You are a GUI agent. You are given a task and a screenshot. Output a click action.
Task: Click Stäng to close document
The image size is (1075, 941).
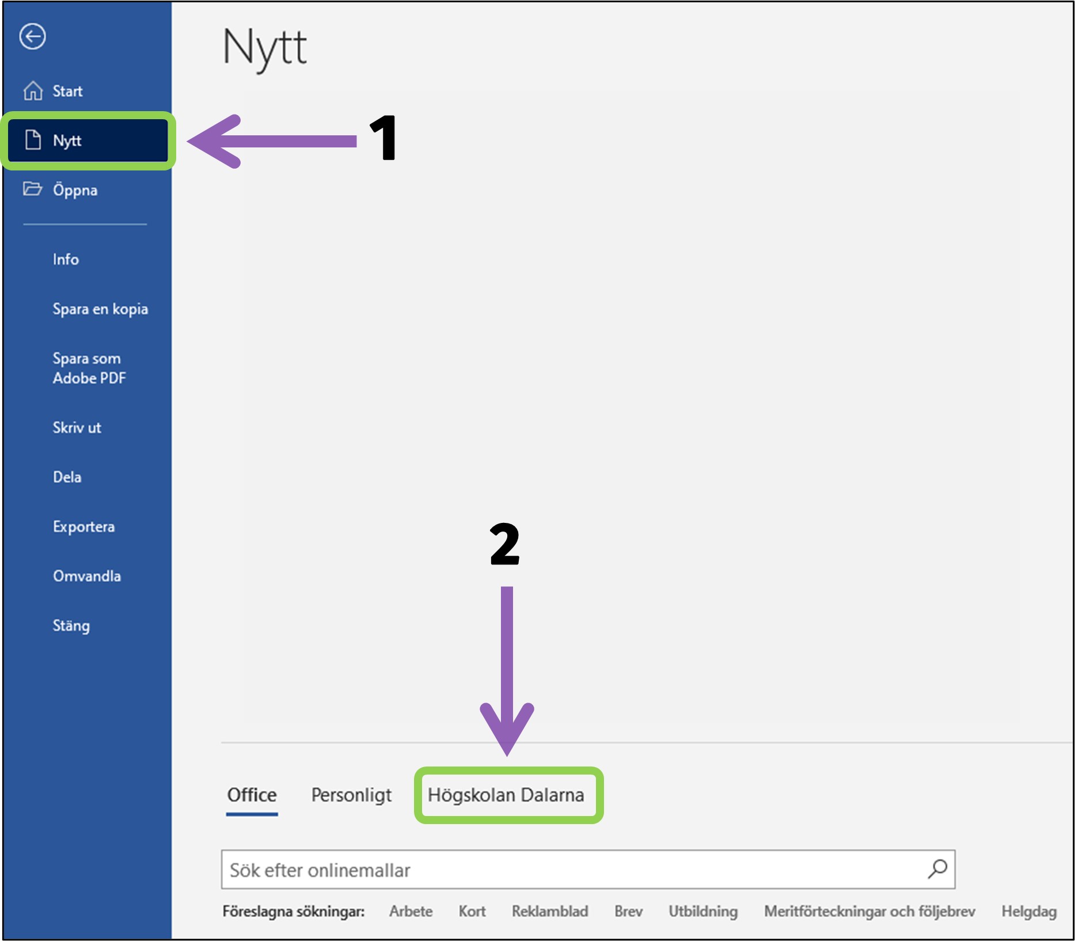71,626
